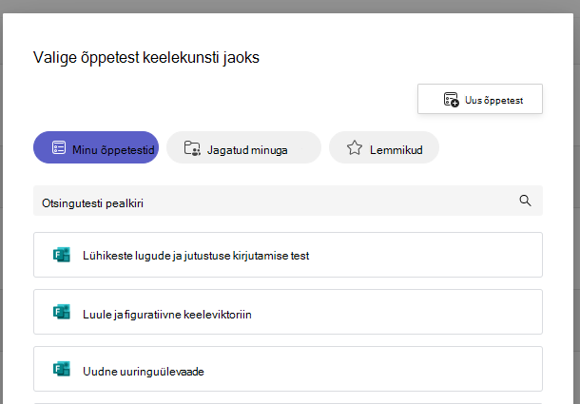Click the magnifying glass search icon
Image resolution: width=580 pixels, height=404 pixels.
[525, 201]
